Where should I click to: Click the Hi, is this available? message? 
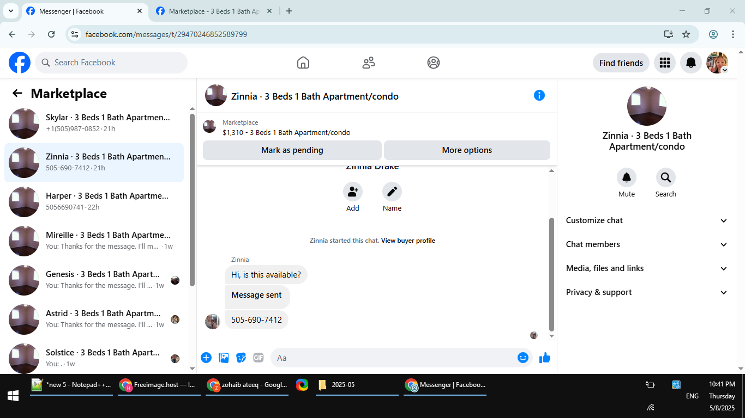(x=266, y=275)
